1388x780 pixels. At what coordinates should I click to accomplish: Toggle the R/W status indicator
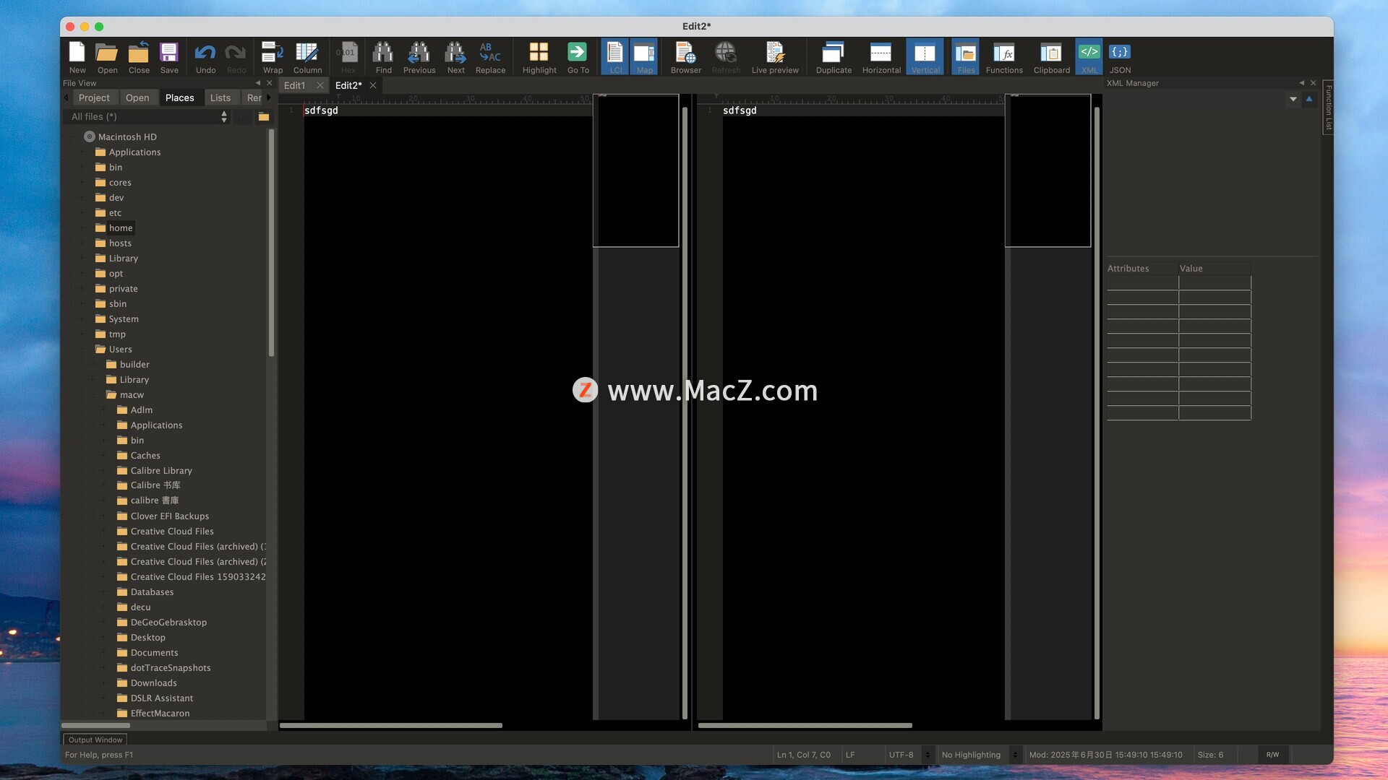1272,755
